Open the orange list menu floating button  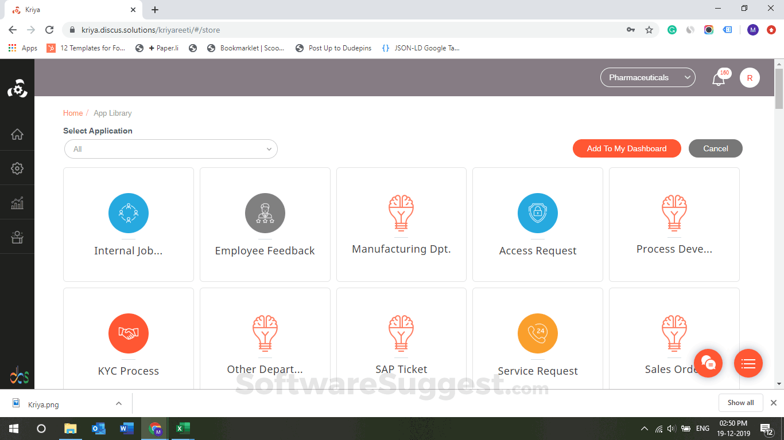748,363
